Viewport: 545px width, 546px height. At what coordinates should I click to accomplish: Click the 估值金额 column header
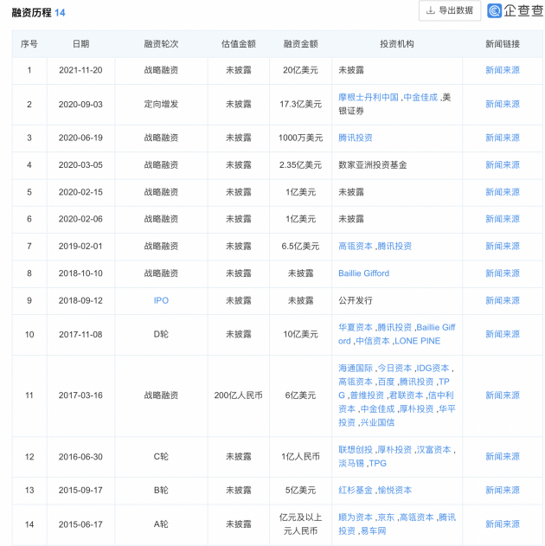click(239, 44)
